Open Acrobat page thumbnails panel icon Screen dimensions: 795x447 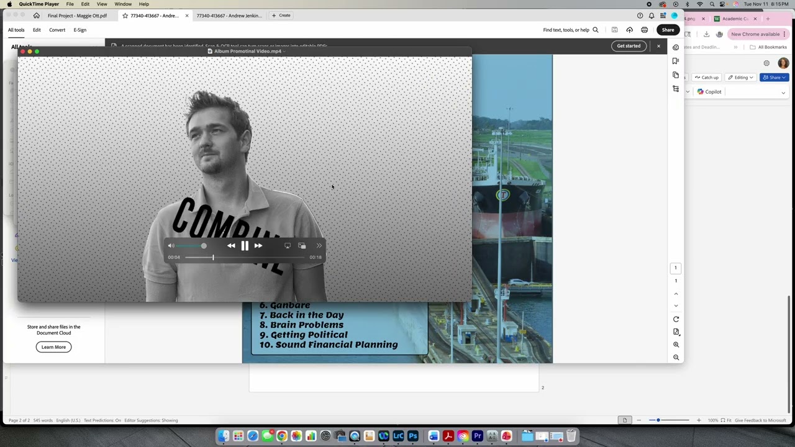tap(676, 75)
